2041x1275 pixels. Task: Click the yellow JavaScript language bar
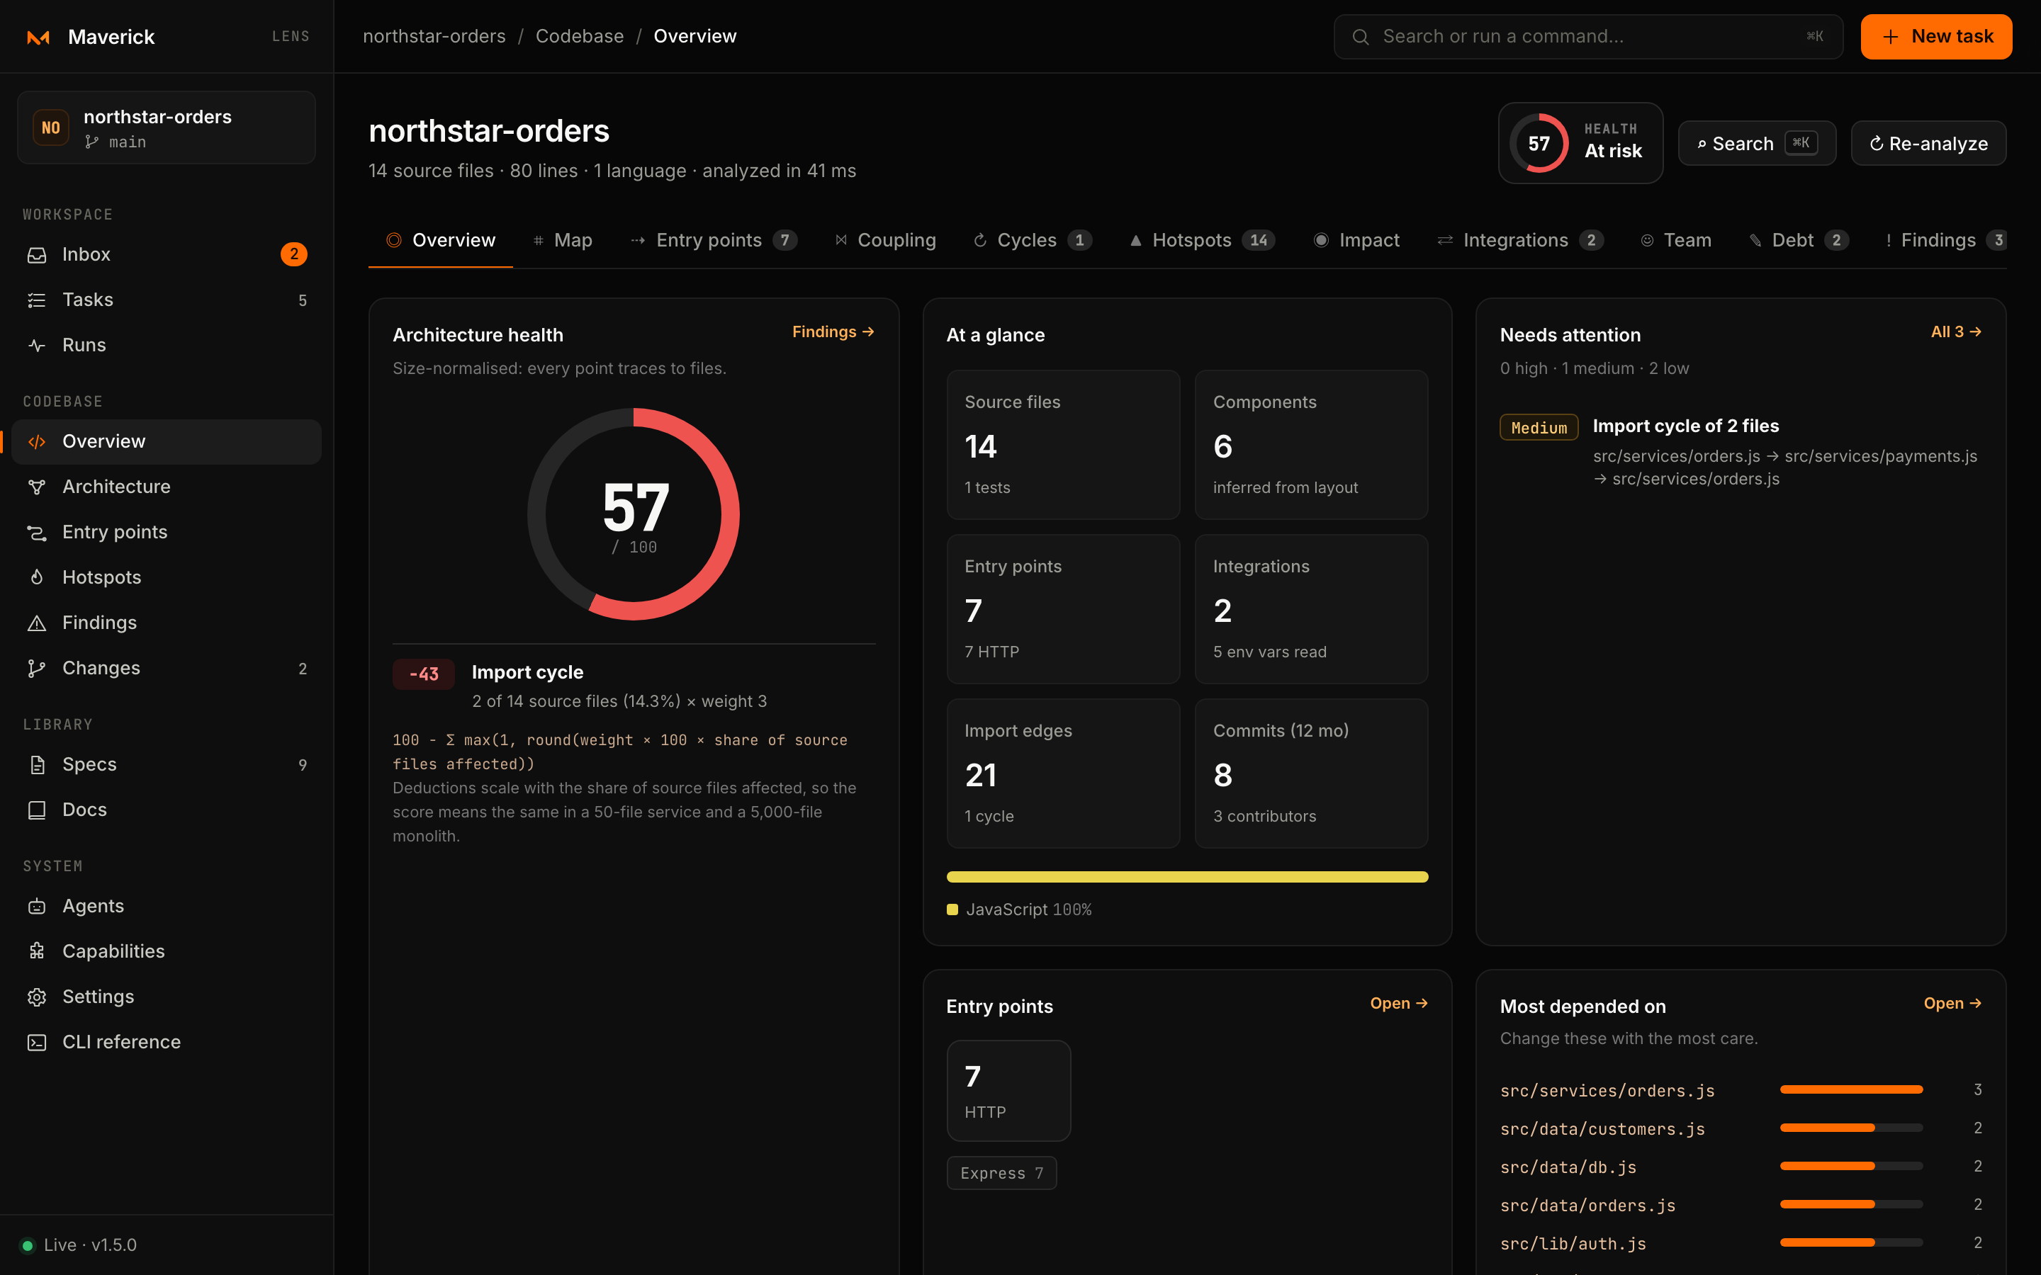tap(1188, 877)
